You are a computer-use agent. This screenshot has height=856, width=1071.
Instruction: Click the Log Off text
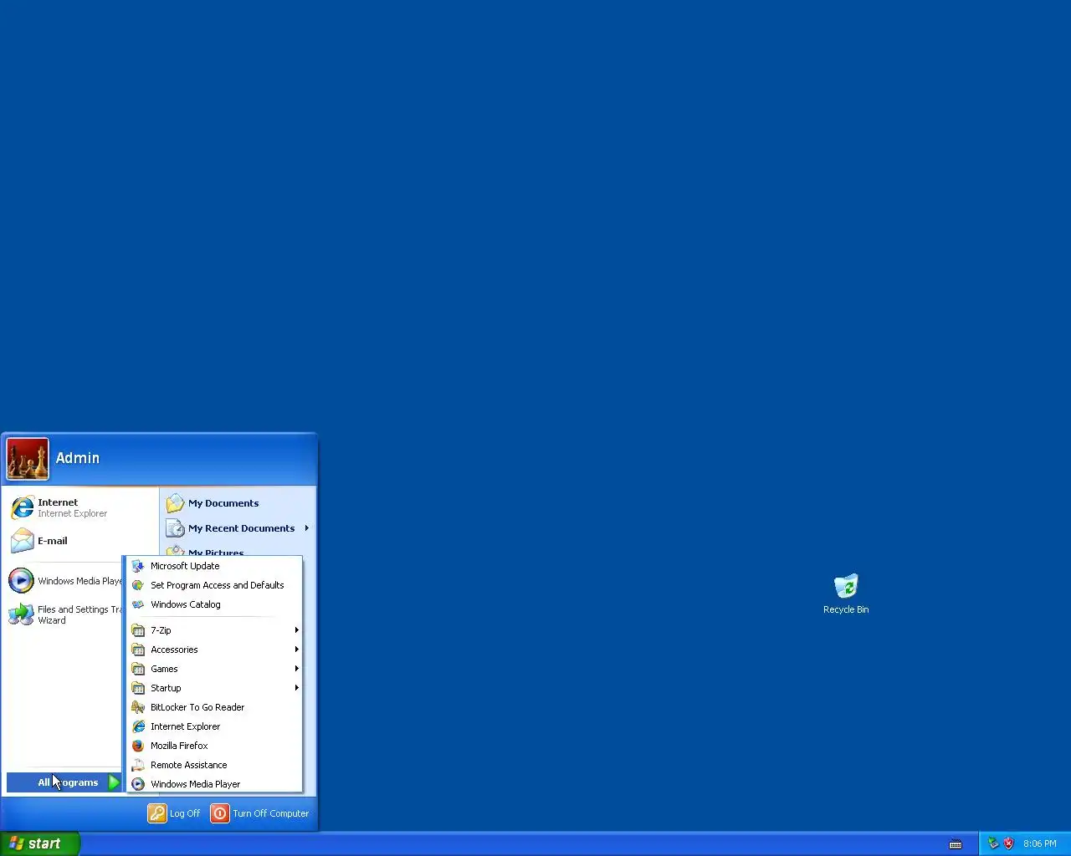pyautogui.click(x=185, y=813)
